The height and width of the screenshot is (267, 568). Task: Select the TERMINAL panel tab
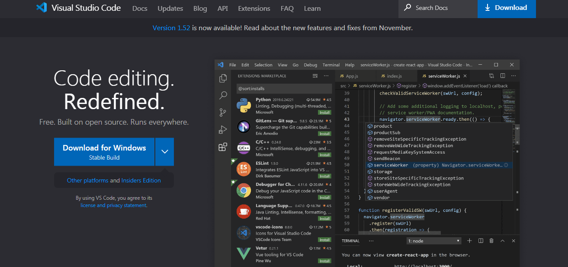[350, 241]
